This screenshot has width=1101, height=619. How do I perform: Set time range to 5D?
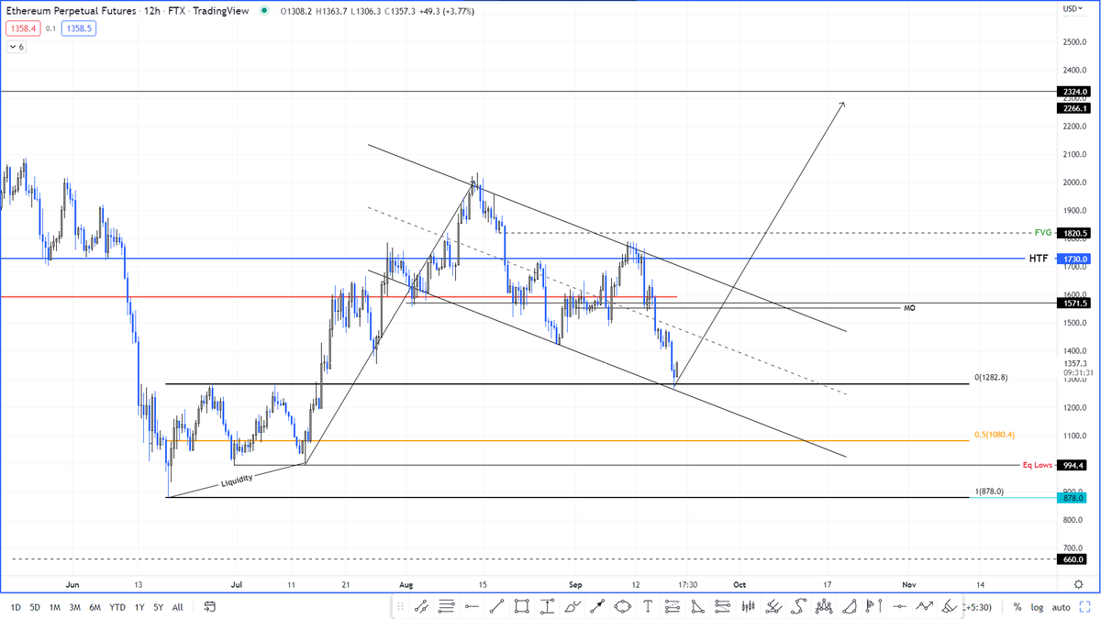[x=35, y=607]
